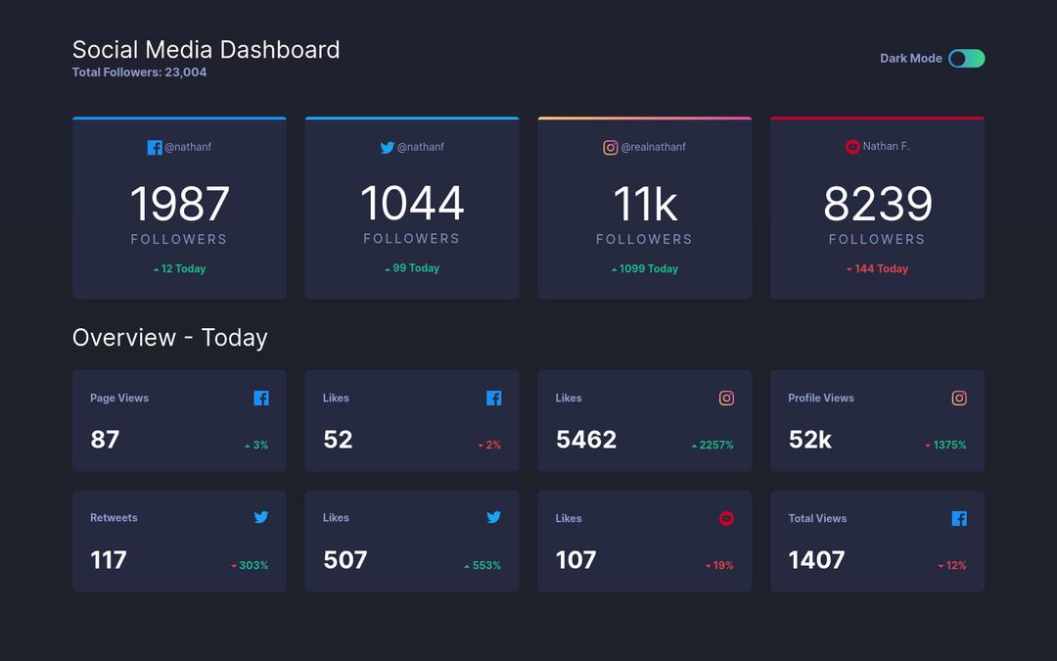
Task: Click Instagram icon in Likes 5462 card
Action: coord(726,399)
